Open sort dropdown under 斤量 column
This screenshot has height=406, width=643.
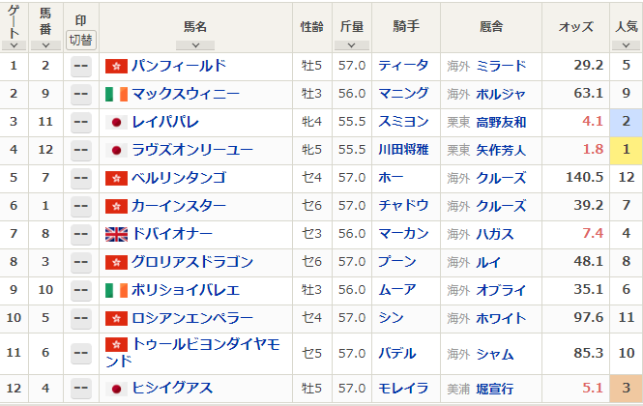click(351, 45)
